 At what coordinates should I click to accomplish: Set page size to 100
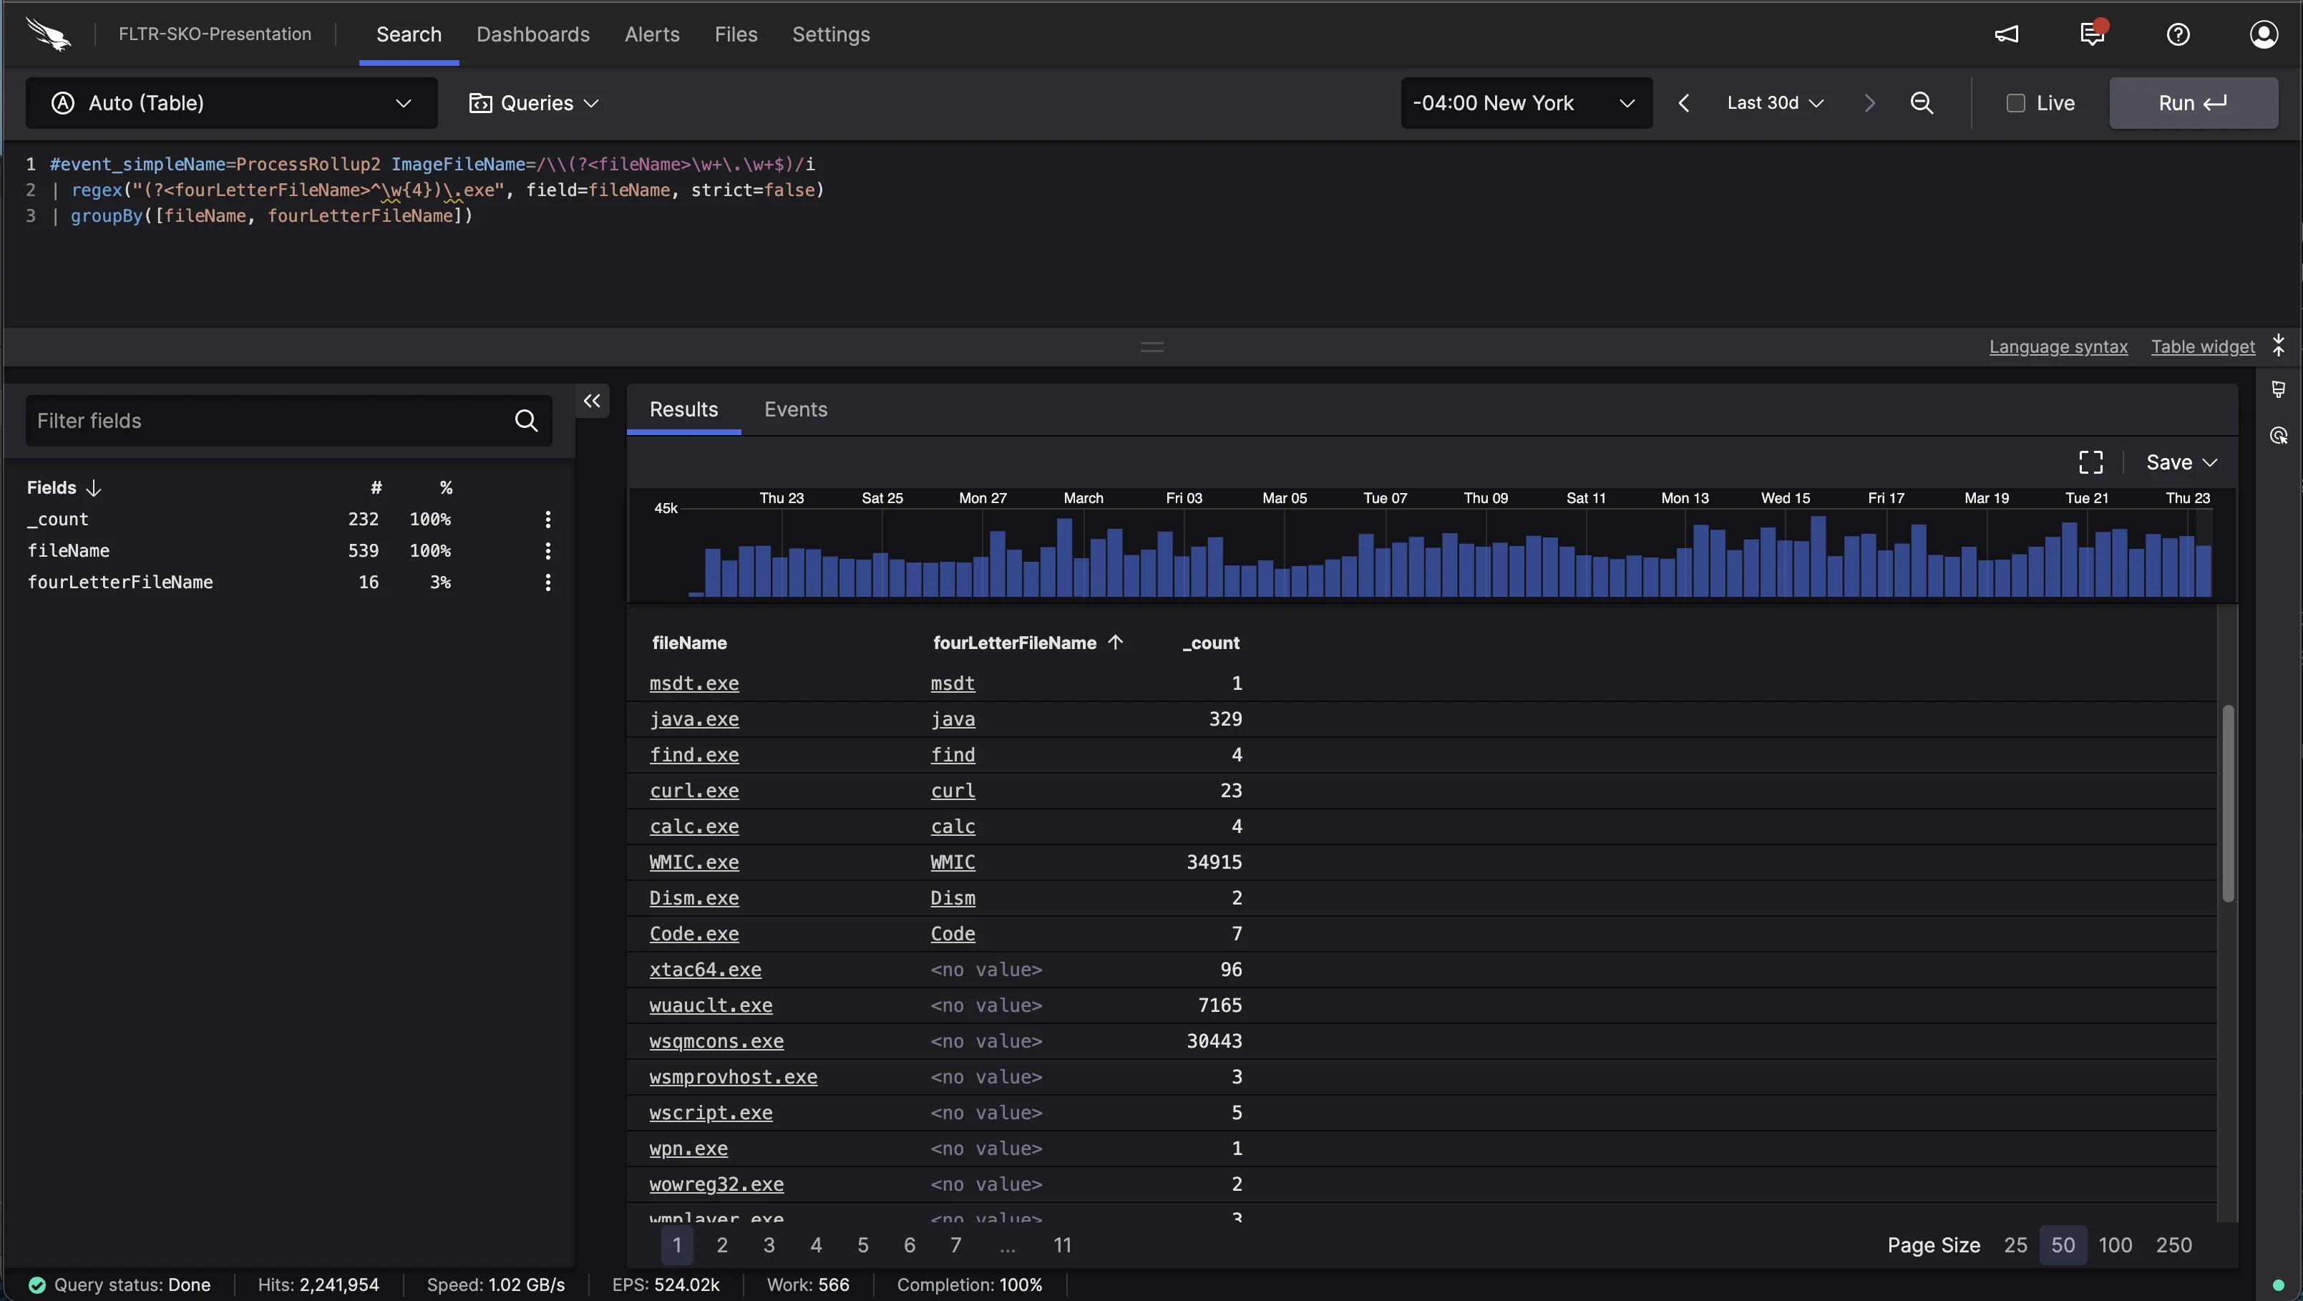[x=2115, y=1244]
